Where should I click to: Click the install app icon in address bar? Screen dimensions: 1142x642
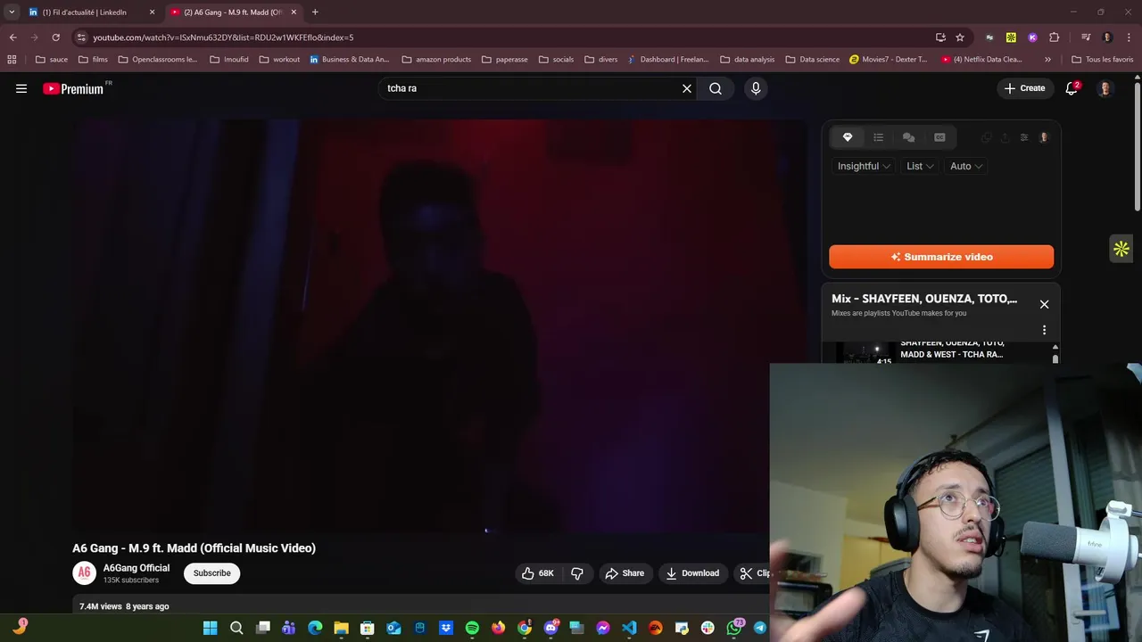coord(940,37)
